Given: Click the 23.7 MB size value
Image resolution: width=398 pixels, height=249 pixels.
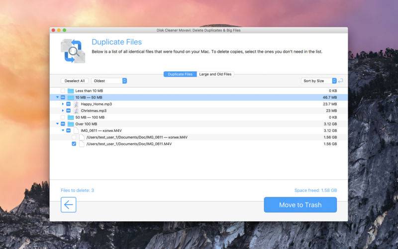Looking at the screenshot, I should pyautogui.click(x=330, y=104).
